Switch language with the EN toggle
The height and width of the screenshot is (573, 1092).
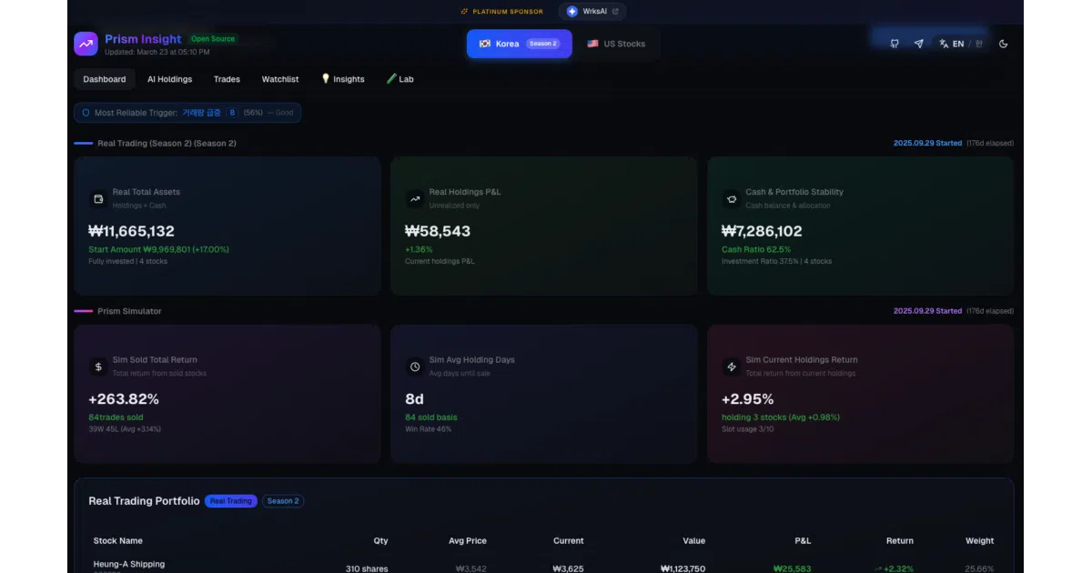point(962,44)
